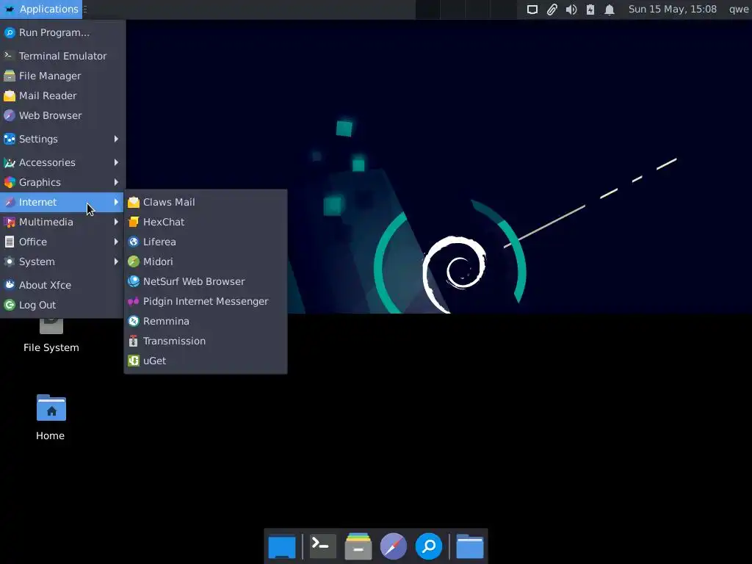752x564 pixels.
Task: Click Show Desktop icon in dock
Action: point(282,546)
